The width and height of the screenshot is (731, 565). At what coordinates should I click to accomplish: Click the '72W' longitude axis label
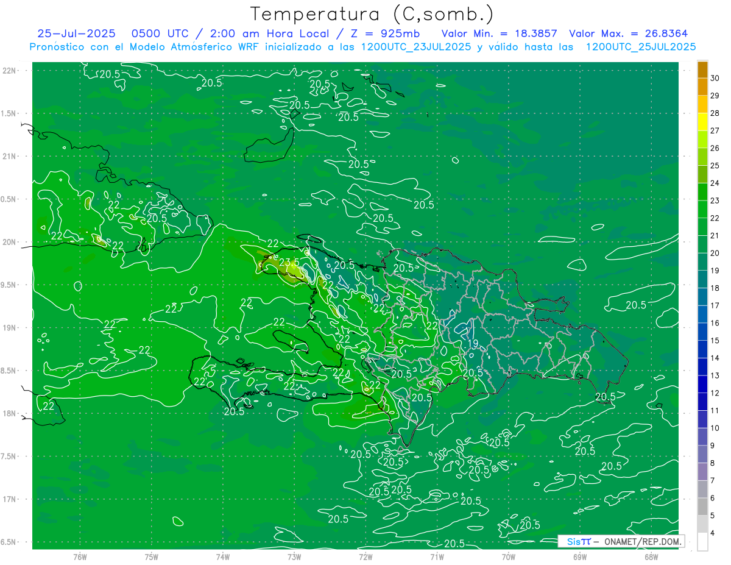(x=365, y=557)
